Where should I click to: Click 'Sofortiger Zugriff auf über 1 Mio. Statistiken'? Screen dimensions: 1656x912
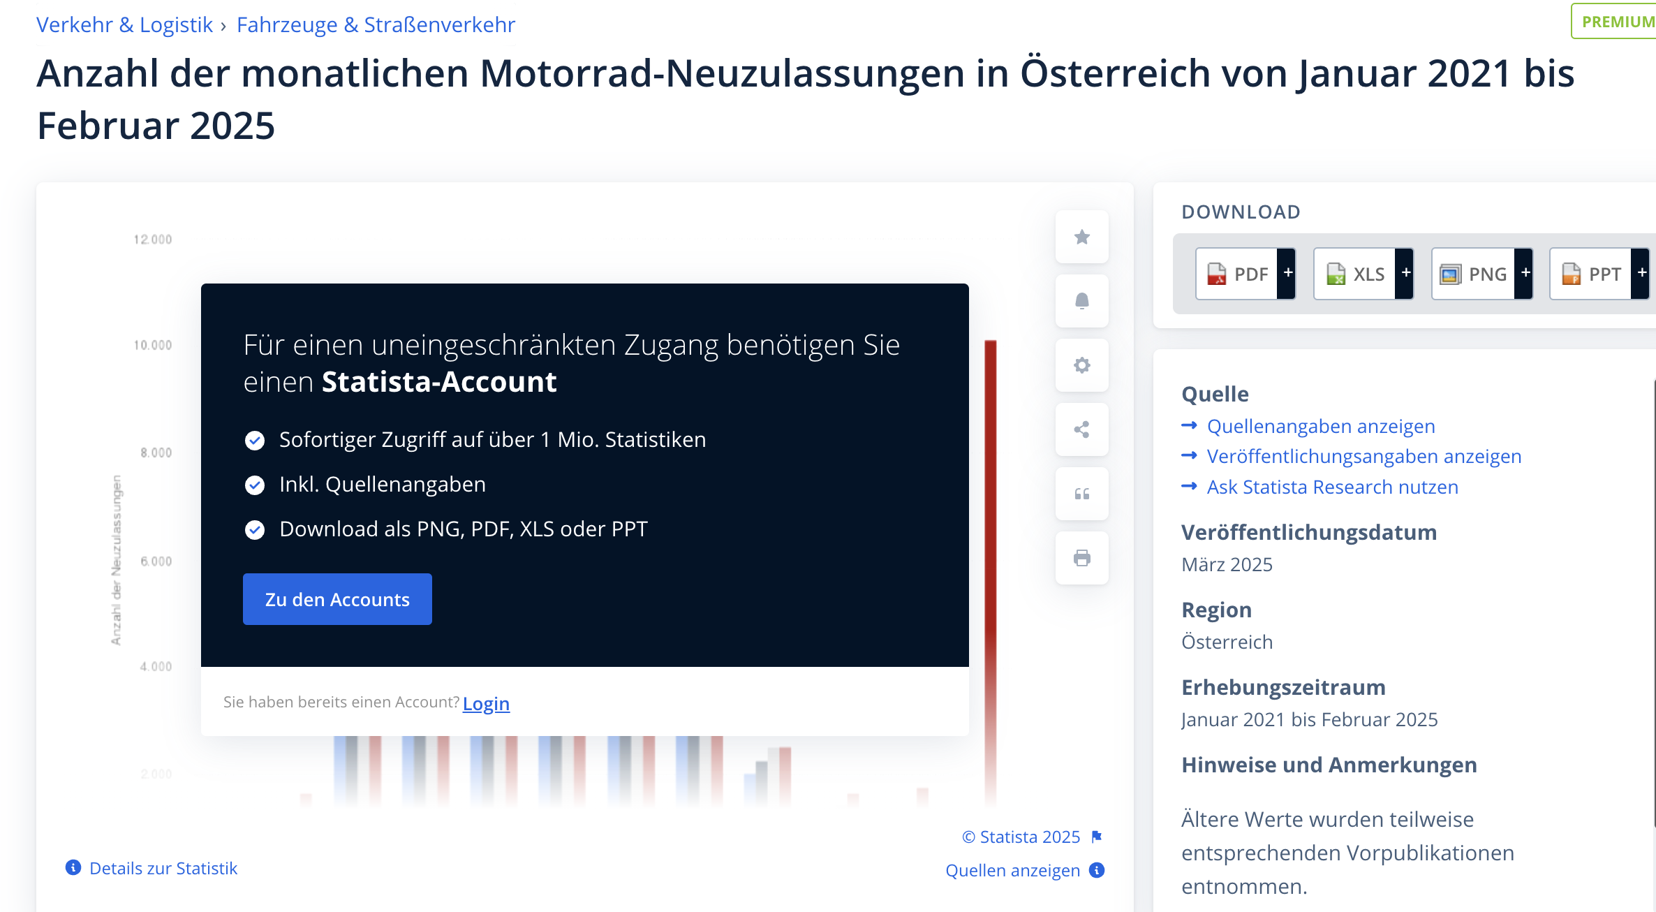tap(493, 439)
